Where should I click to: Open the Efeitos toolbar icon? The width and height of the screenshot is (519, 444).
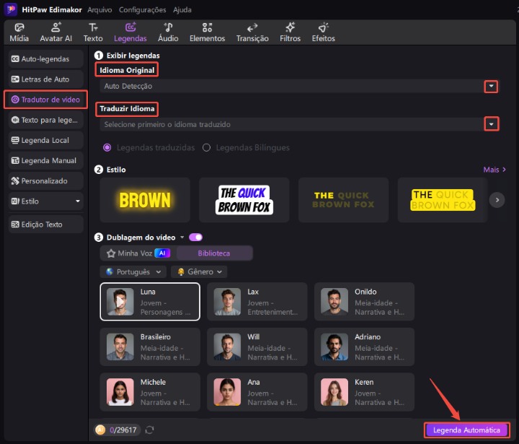point(324,32)
